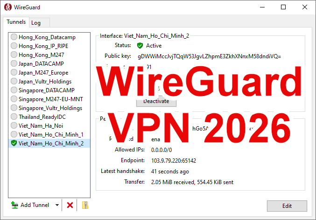Click the export tunnels to zip icon
Screen dimensions: 316x220
[x=85, y=205]
